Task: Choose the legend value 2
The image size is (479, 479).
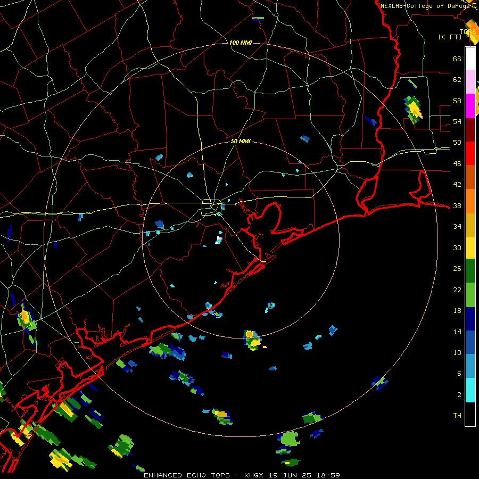Action: [459, 395]
